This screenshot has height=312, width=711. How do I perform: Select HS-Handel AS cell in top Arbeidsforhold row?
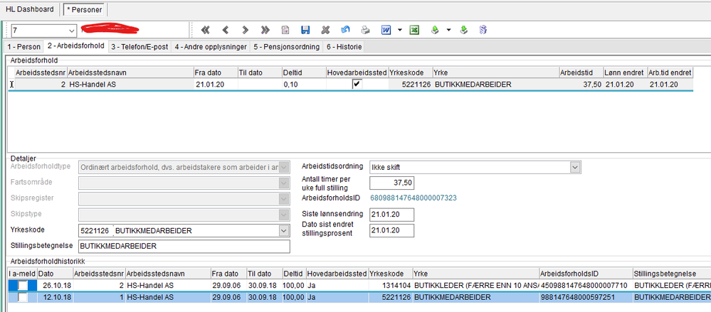(130, 85)
